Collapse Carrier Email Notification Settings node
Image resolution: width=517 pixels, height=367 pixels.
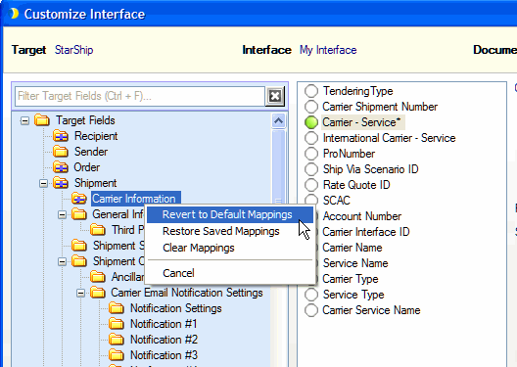(80, 293)
